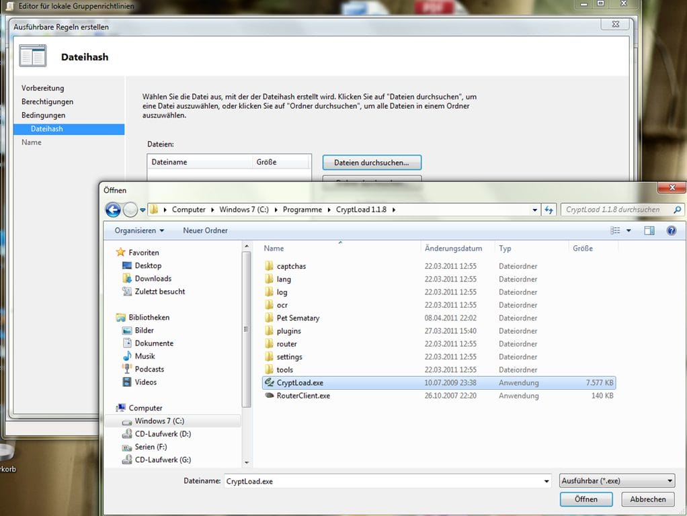Open the Pet Sematary folder
This screenshot has width=687, height=516.
[298, 318]
